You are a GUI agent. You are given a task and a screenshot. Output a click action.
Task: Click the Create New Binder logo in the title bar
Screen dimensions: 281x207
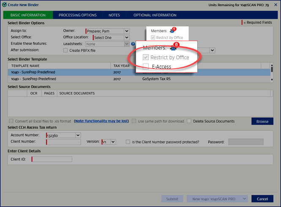click(x=4, y=6)
